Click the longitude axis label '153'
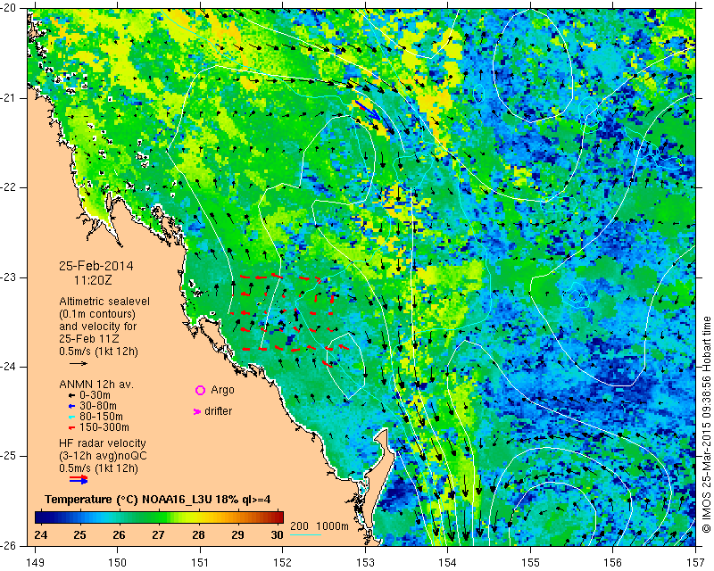This screenshot has width=714, height=571. (365, 563)
